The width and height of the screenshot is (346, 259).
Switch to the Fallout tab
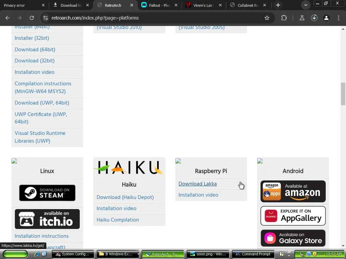pos(159,5)
